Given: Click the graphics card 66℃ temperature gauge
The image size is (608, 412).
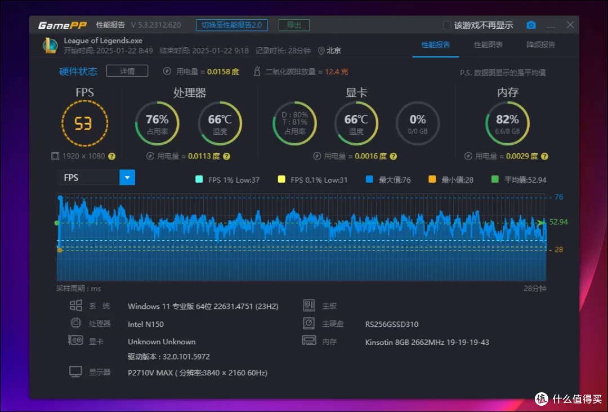Looking at the screenshot, I should [356, 123].
